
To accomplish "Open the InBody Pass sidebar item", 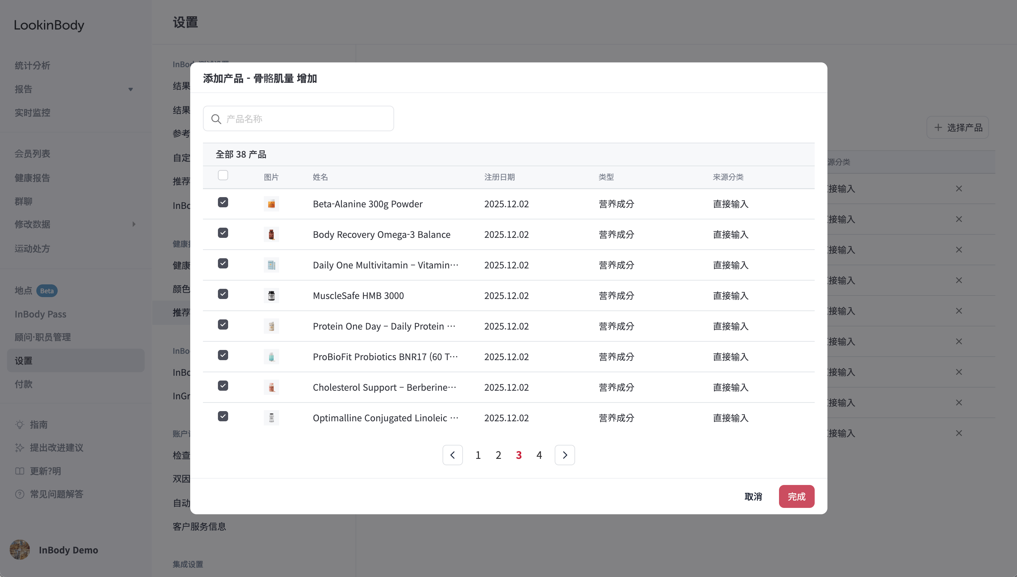I will (40, 314).
